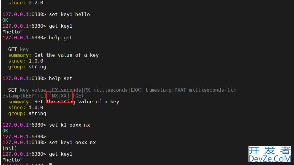Click the red-boxed [NX|XX] option
Image resolution: width=294 pixels, height=165 pixels.
point(59,96)
